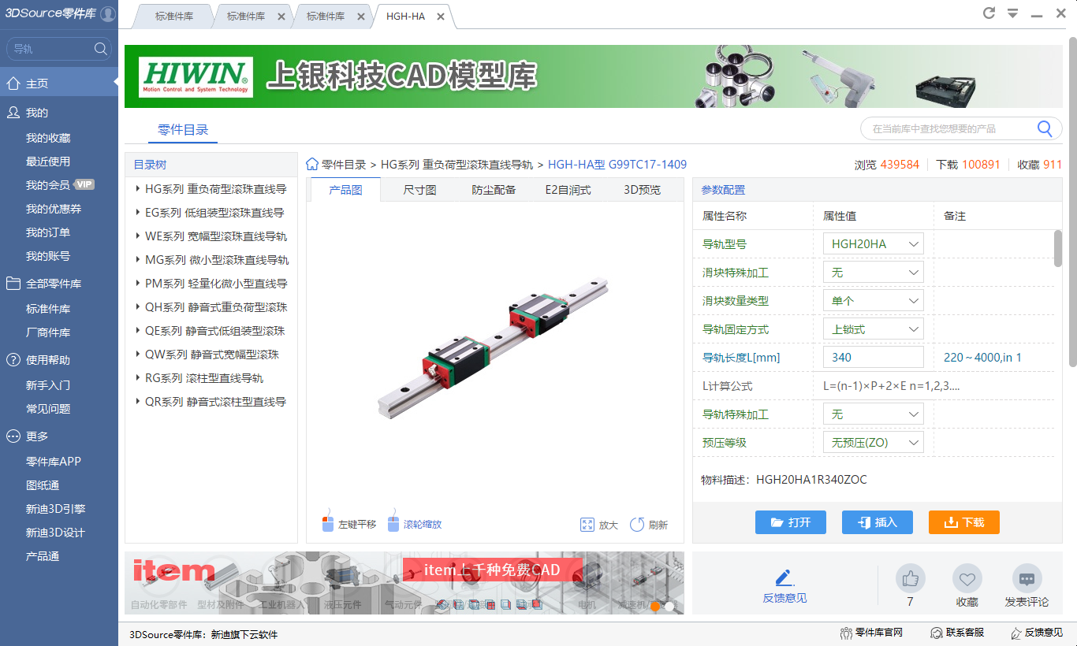The height and width of the screenshot is (646, 1077).
Task: Click 反馈意见 in bottom status bar
Action: (x=1037, y=633)
